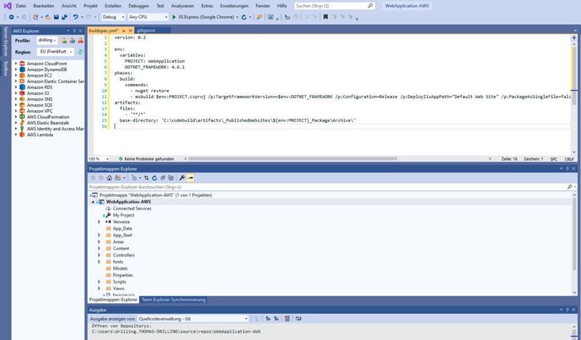Click the clear all output icon
581x340 pixels.
click(x=287, y=318)
